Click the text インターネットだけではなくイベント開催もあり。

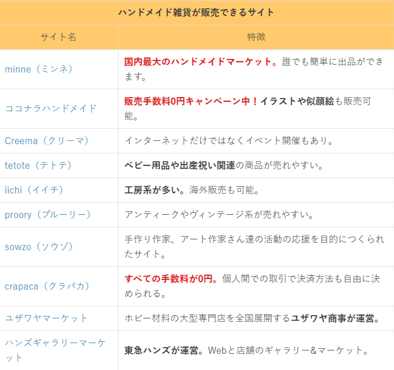(x=229, y=140)
